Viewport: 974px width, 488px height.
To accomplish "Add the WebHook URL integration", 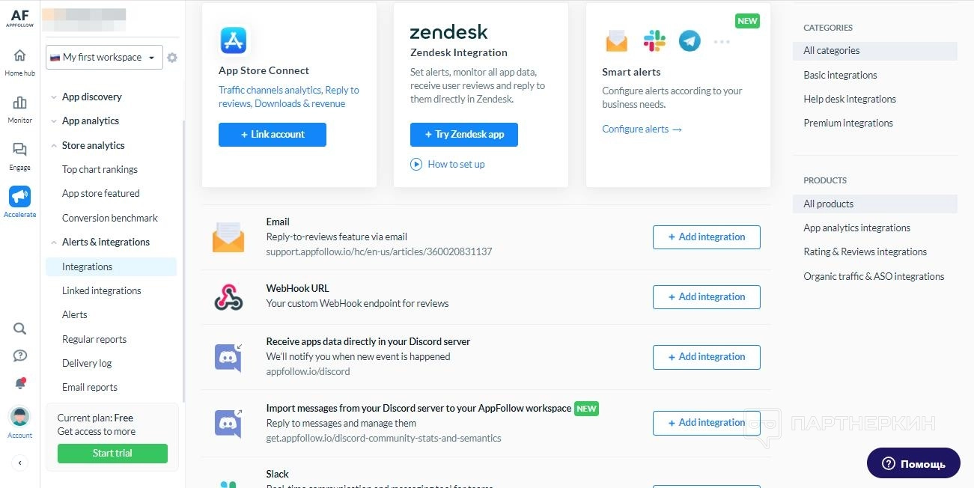I will point(706,297).
